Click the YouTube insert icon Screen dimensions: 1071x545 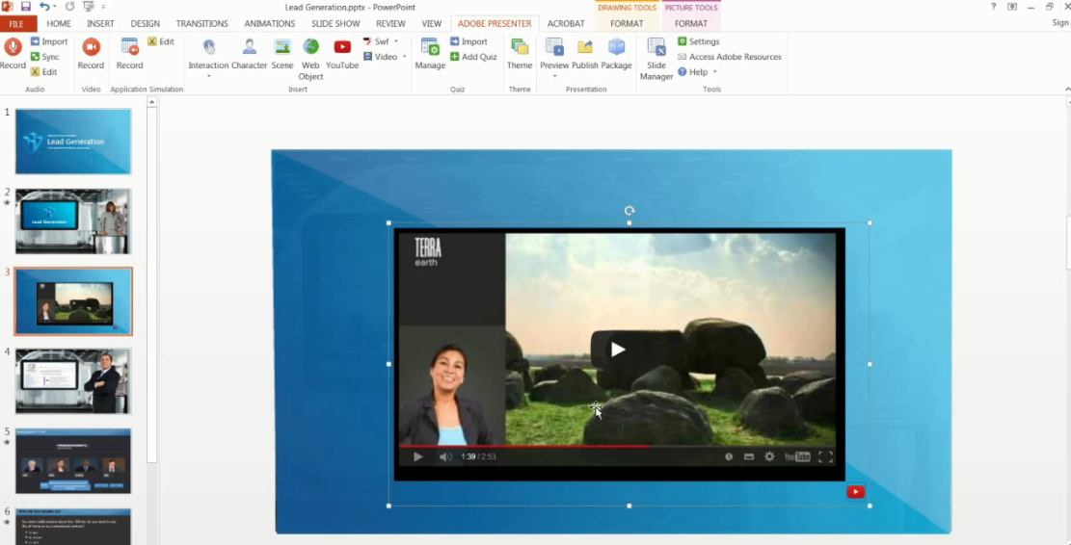pos(342,47)
